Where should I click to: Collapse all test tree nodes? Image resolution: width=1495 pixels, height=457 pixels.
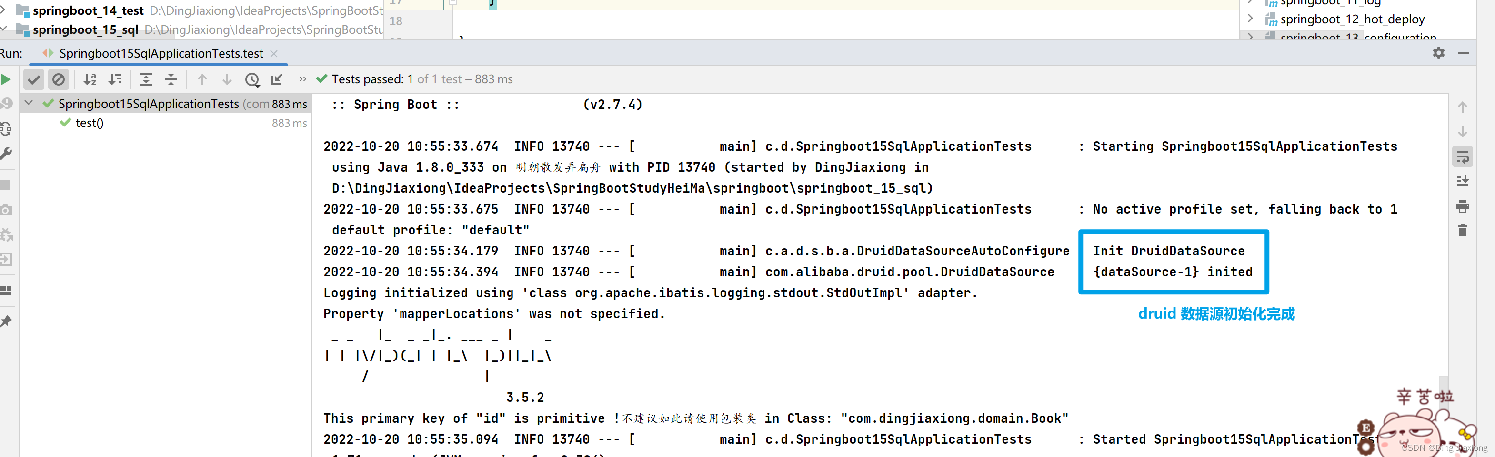click(171, 79)
